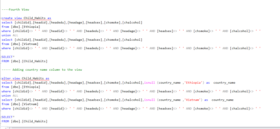This screenshot has height=129, width=280.
Task: Click the 'Adding country name column' comment line
Action: (x=42, y=70)
